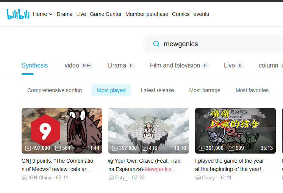
Task: Click the 35:13 duration label
Action: click(267, 148)
